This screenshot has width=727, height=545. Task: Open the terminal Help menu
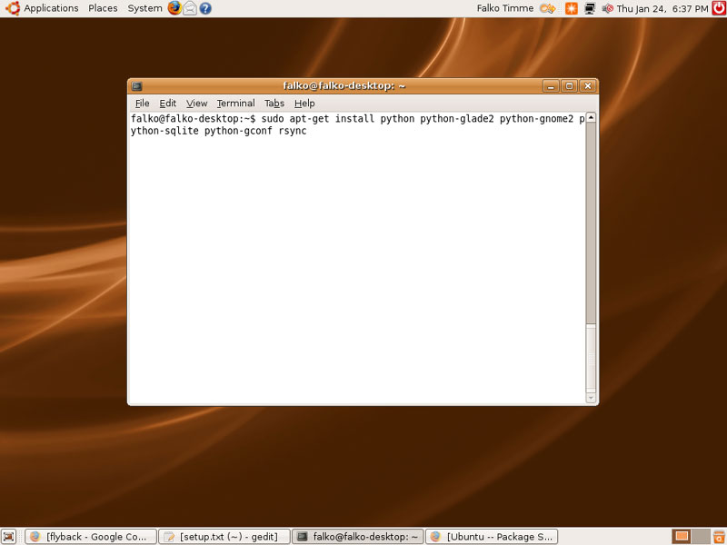coord(304,104)
